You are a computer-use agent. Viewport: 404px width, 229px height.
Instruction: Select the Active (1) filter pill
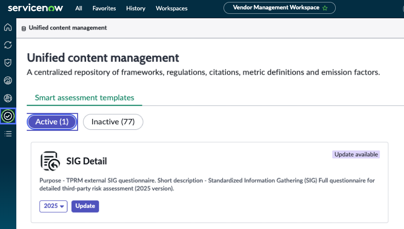point(52,122)
